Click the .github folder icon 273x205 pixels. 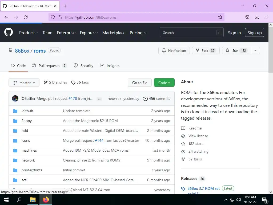pyautogui.click(x=15, y=111)
